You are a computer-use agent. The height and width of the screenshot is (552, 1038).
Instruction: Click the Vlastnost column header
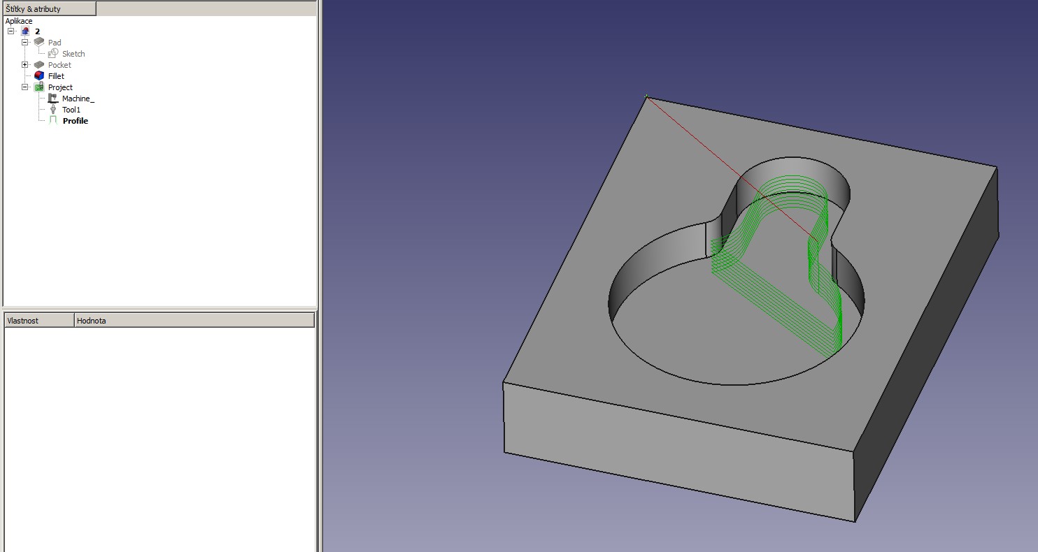[38, 321]
